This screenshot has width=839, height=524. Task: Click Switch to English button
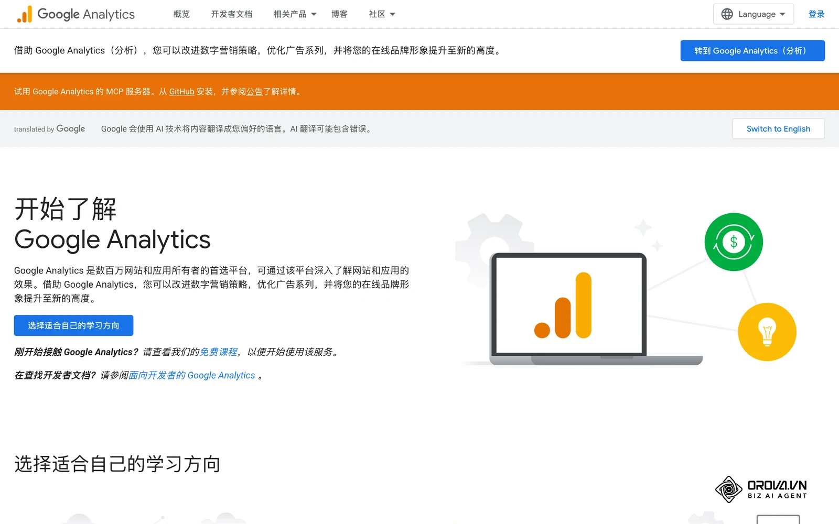(x=778, y=129)
